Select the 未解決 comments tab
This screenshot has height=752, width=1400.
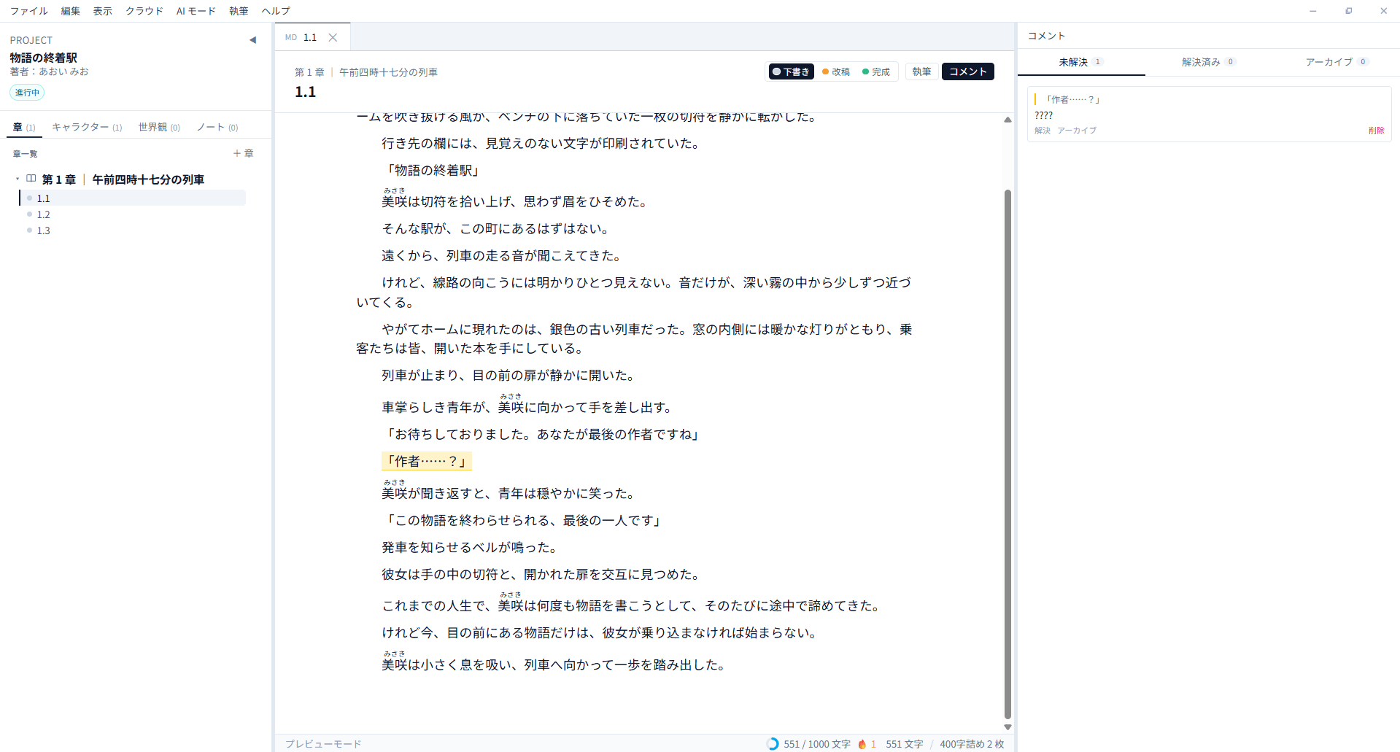click(1080, 62)
